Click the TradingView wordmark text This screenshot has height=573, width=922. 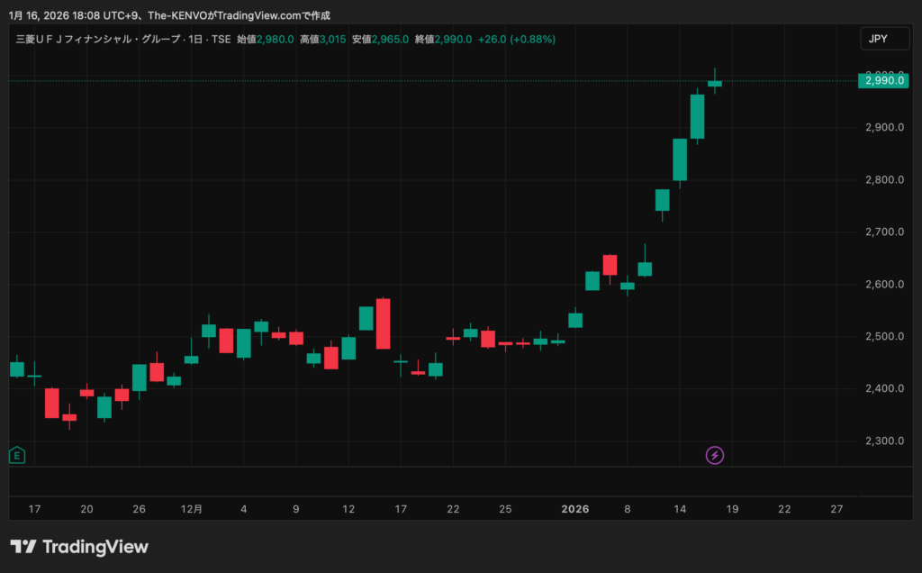[x=95, y=547]
